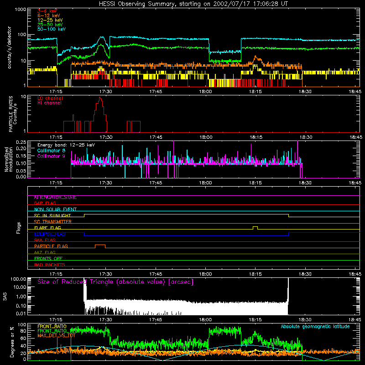Click the dim "A47_FLAG" label
Viewport: 365px width, 365px height.
click(x=45, y=252)
